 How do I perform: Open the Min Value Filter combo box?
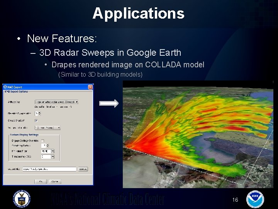click(x=48, y=151)
